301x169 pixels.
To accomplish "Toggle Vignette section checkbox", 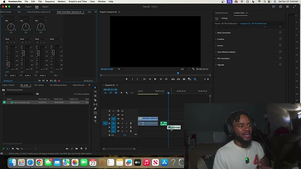I will pyautogui.click(x=280, y=65).
